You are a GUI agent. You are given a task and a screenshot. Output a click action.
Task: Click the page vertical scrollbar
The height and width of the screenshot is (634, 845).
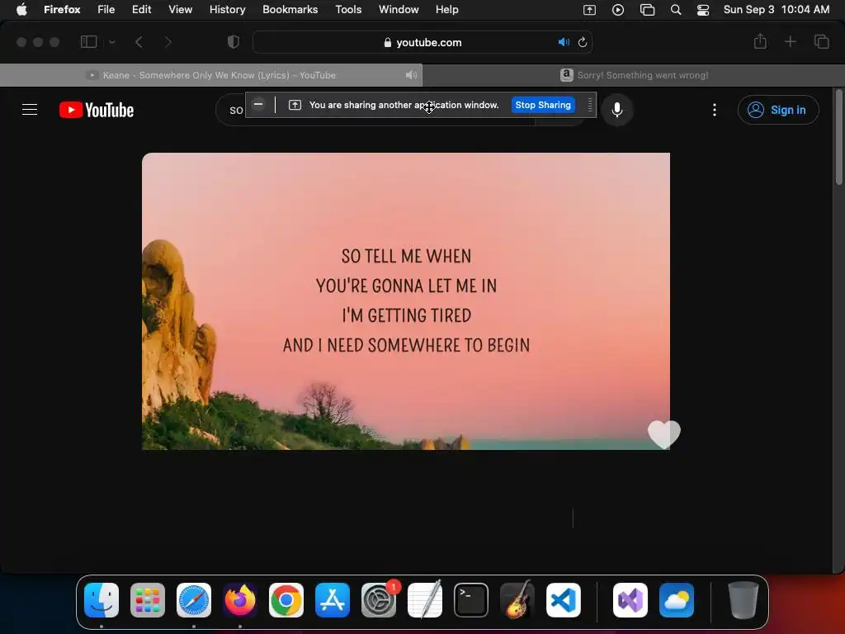pos(838,138)
